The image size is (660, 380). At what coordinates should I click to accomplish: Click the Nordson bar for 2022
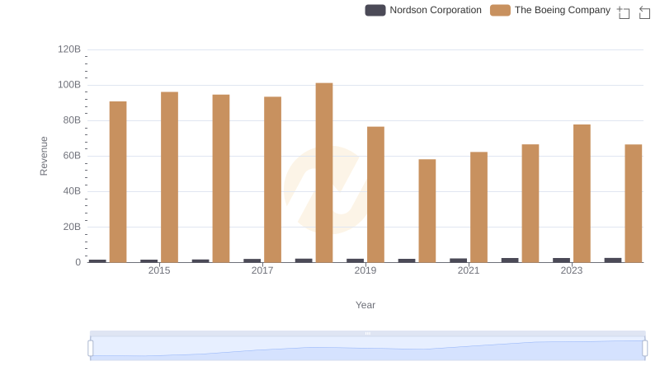[x=510, y=260]
